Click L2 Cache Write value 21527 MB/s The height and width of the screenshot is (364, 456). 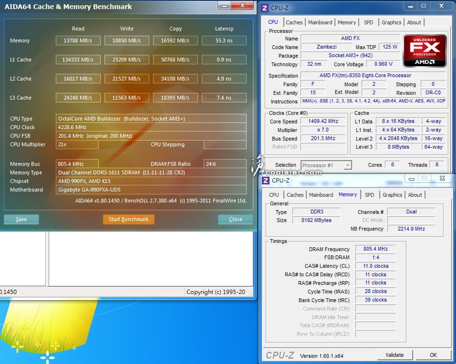pyautogui.click(x=126, y=79)
